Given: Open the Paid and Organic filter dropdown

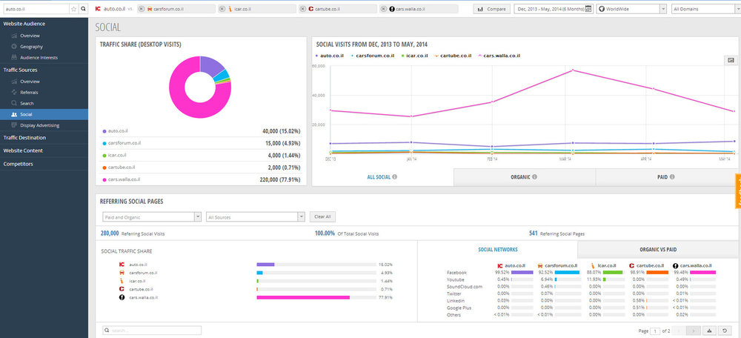Looking at the screenshot, I should click(x=152, y=217).
